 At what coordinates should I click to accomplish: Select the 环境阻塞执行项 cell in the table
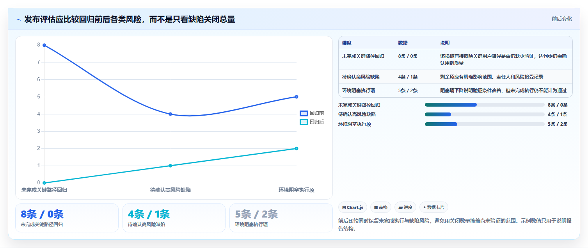pyautogui.click(x=359, y=91)
